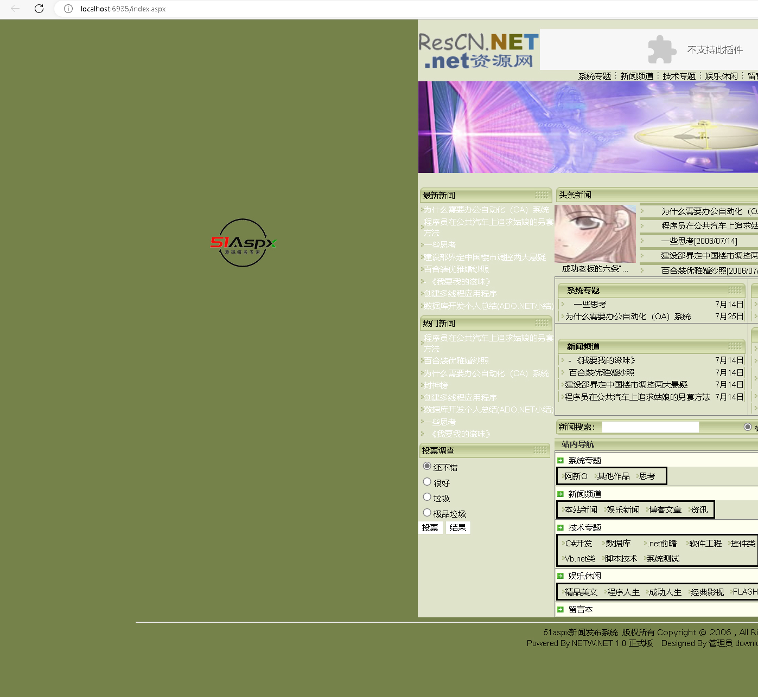The image size is (758, 697).
Task: Click the 成功老板的六条 caption under the thumbnail
Action: (595, 269)
